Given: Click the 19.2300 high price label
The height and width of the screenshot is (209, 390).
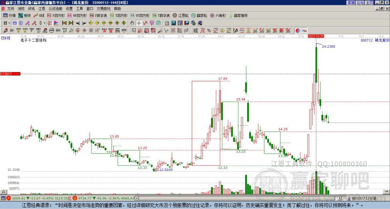Looking at the screenshot, I should [328, 46].
